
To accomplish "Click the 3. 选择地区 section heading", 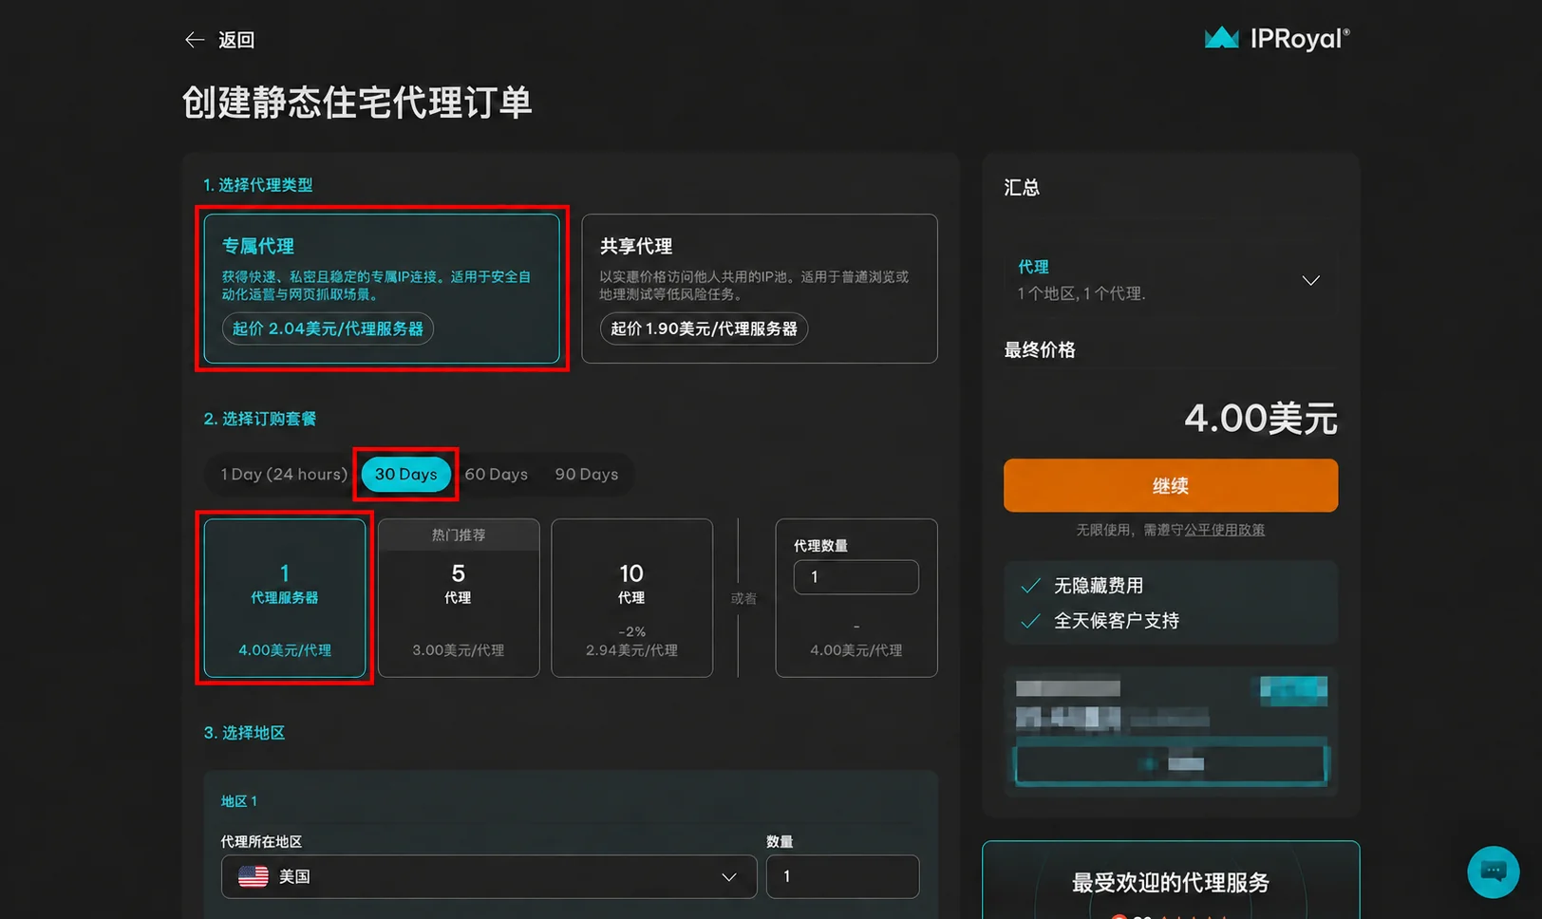I will 244,733.
